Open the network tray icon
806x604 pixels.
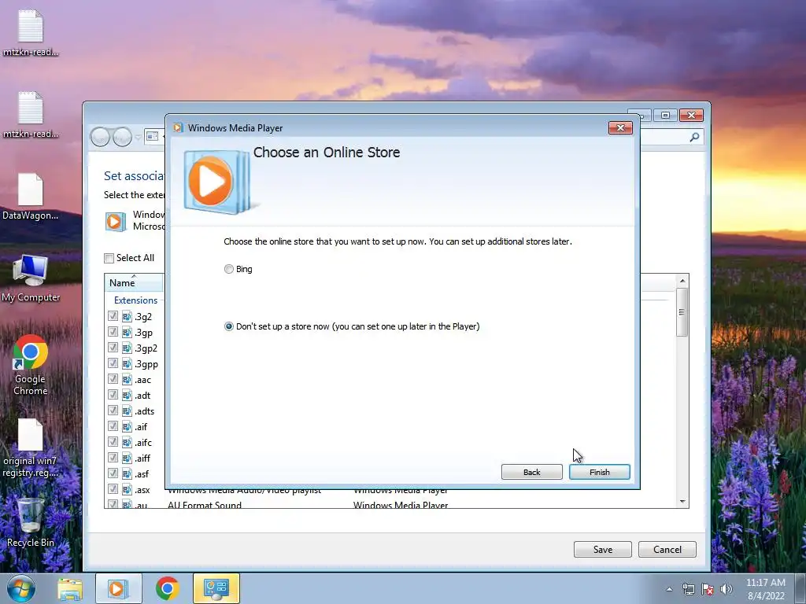tap(688, 589)
